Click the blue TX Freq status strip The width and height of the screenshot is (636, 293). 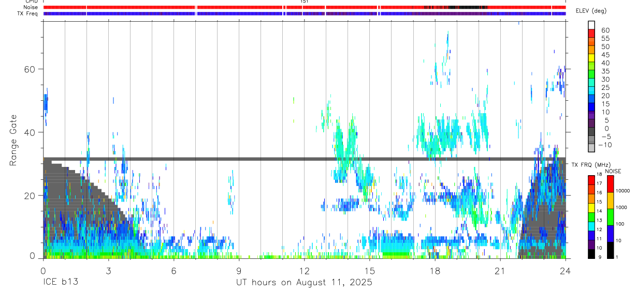(305, 13)
